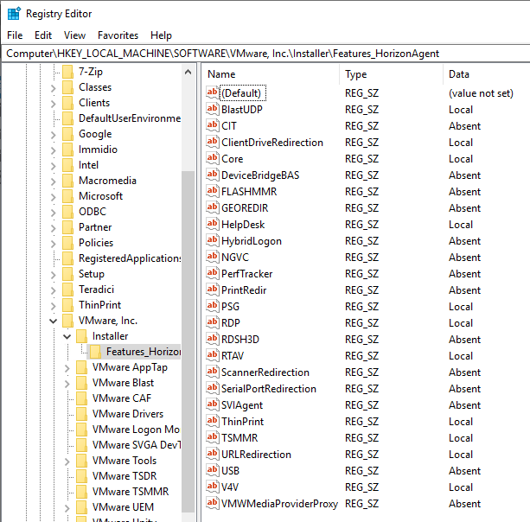Collapse the VMware, Inc. key
530x522 pixels.
point(53,321)
